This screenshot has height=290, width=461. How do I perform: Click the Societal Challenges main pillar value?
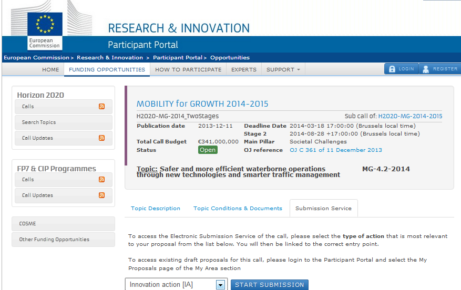click(318, 142)
